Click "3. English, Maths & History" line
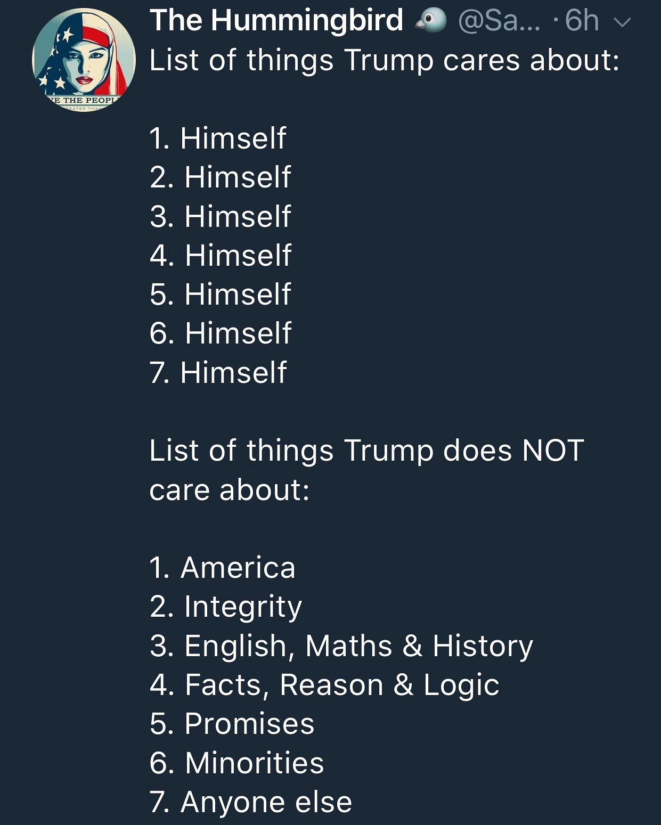The width and height of the screenshot is (661, 825). pos(341,646)
